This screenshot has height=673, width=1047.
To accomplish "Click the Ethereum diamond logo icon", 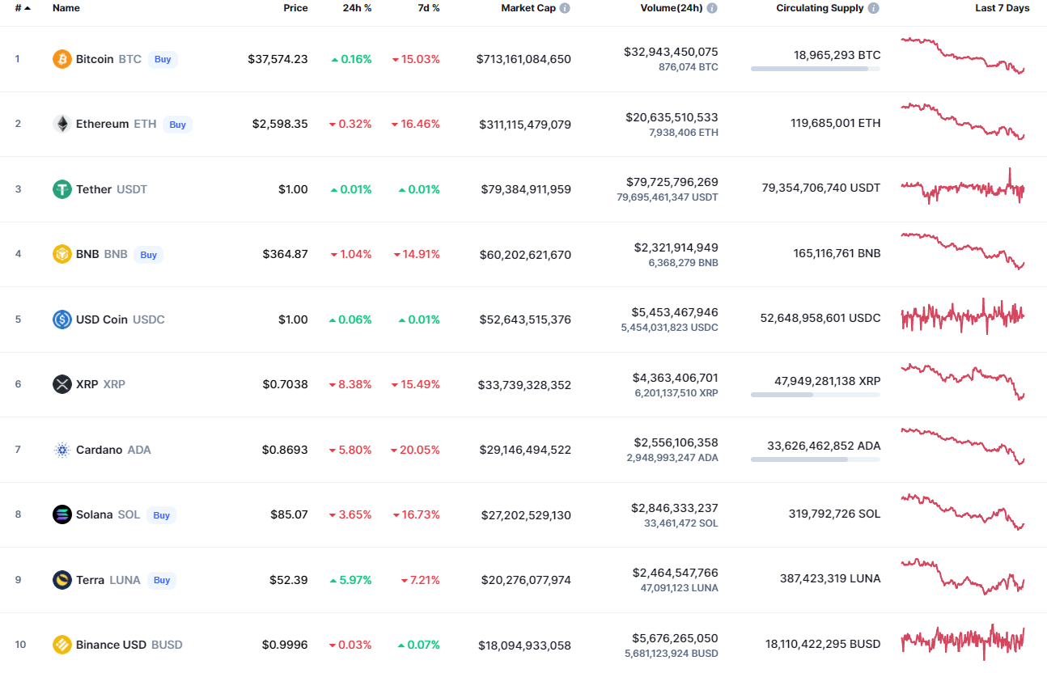I will click(62, 124).
